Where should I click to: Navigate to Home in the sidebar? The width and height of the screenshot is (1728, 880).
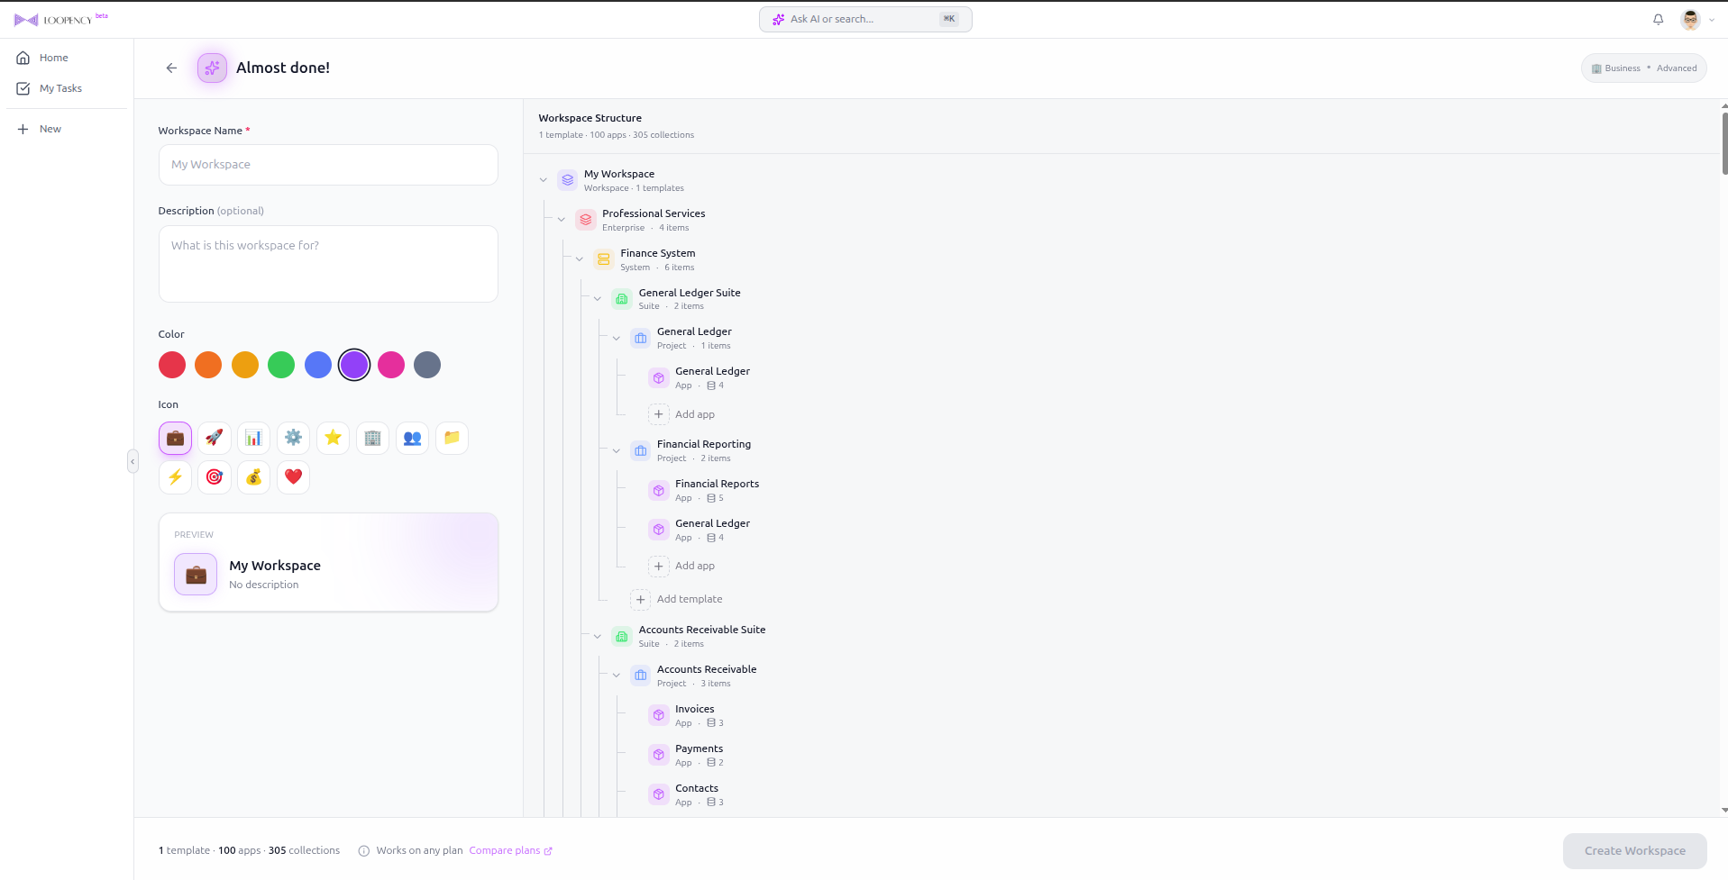(54, 58)
